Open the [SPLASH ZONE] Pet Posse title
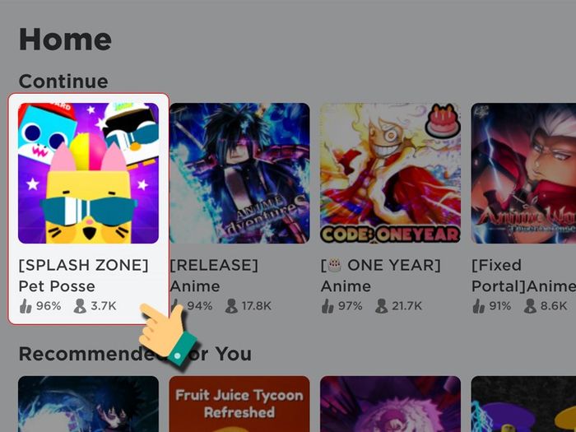Viewport: 576px width, 432px height. coord(83,276)
